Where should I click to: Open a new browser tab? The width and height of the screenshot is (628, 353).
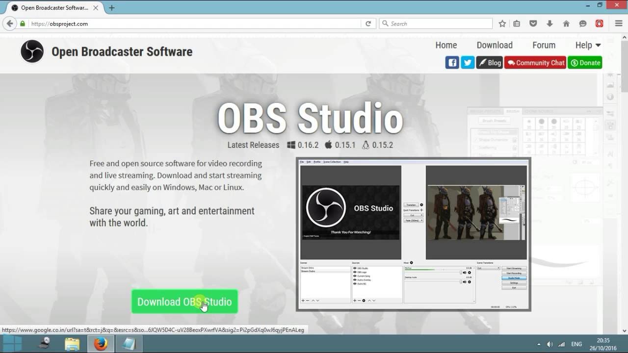coord(112,8)
